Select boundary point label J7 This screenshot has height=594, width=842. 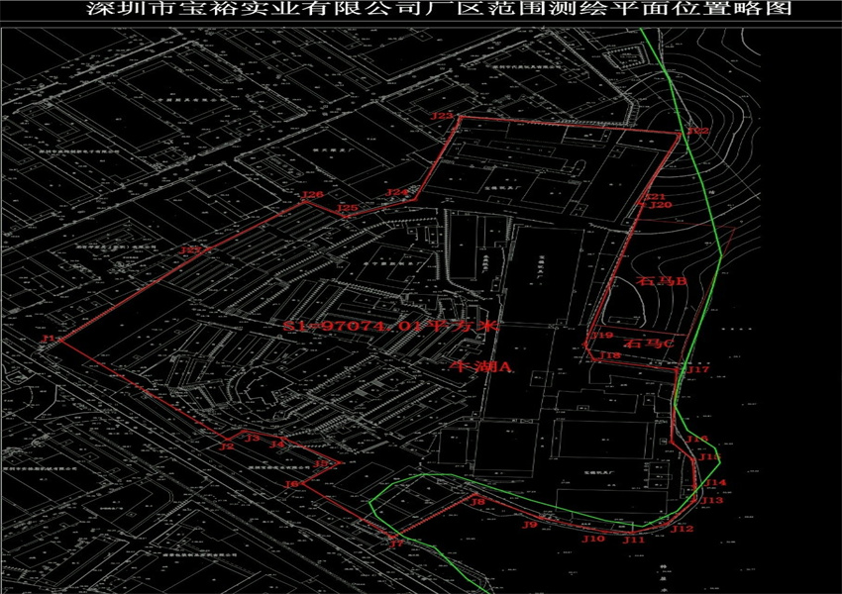click(396, 544)
